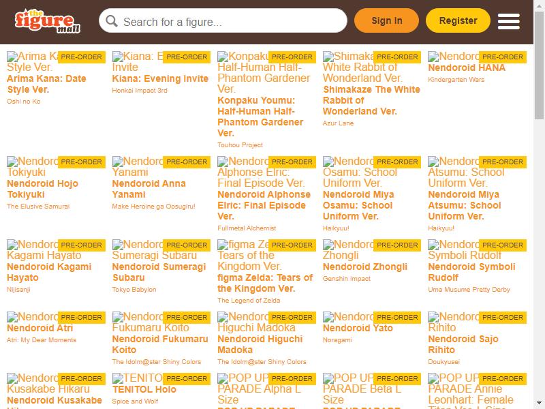Click the Oshi no Ko series text
The height and width of the screenshot is (409, 545).
pyautogui.click(x=24, y=101)
